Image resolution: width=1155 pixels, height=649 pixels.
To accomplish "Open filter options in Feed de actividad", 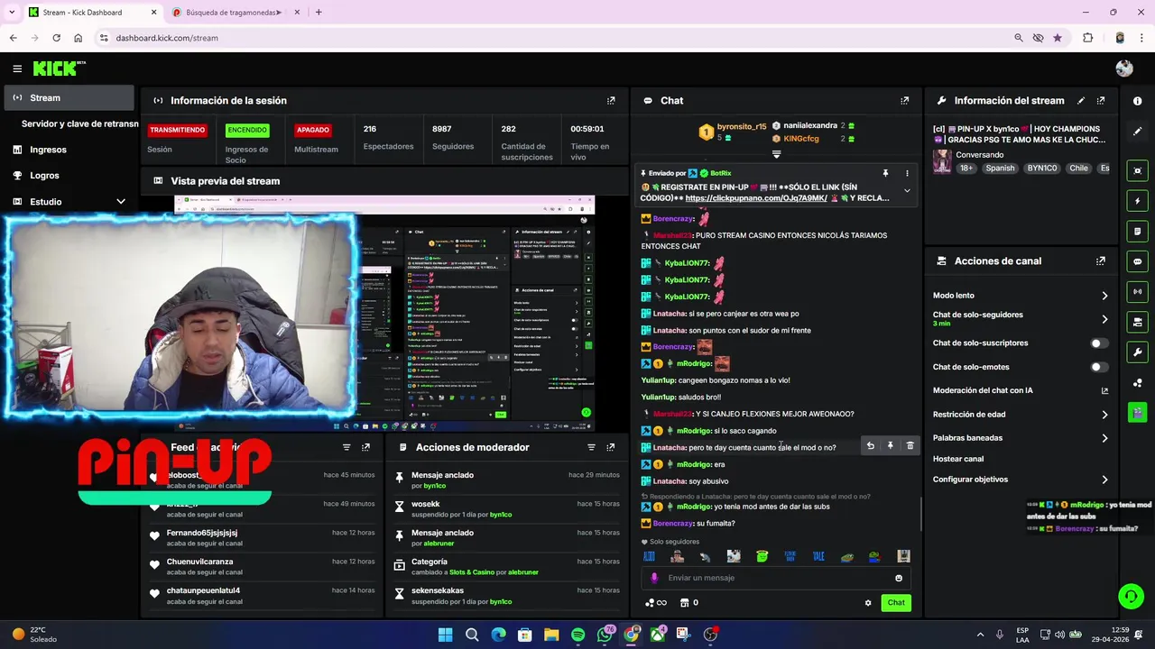I will click(346, 447).
